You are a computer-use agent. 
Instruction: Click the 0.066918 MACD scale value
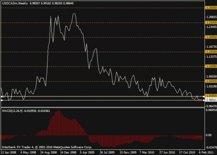[x=211, y=110]
